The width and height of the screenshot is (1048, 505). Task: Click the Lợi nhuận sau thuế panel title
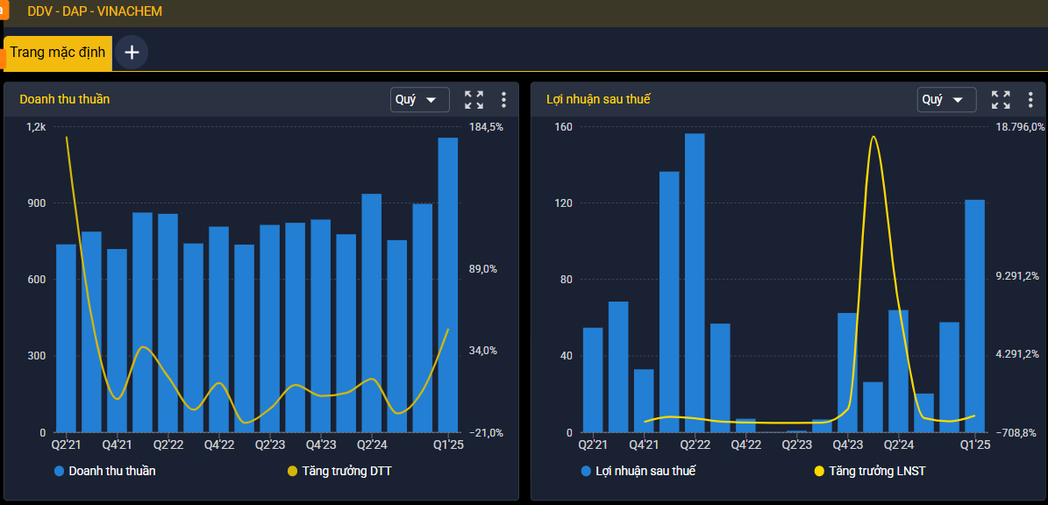point(598,100)
